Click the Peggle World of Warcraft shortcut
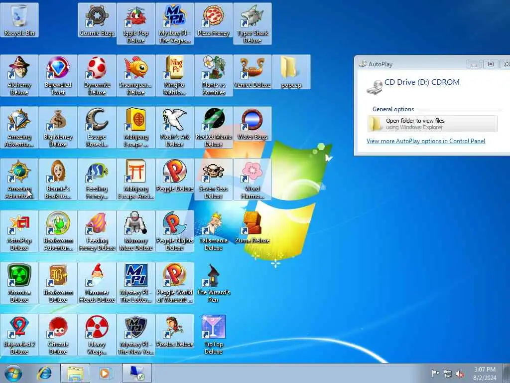Viewport: 510px width, 383px height. (x=175, y=283)
